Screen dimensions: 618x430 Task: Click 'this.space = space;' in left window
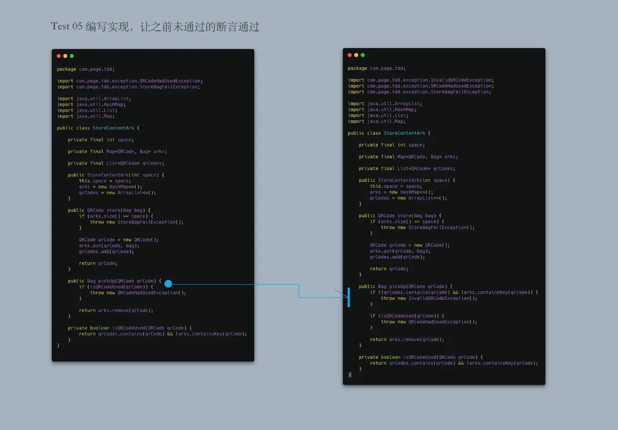(105, 181)
